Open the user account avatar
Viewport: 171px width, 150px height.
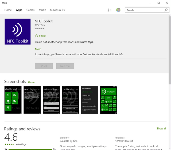coord(118,10)
